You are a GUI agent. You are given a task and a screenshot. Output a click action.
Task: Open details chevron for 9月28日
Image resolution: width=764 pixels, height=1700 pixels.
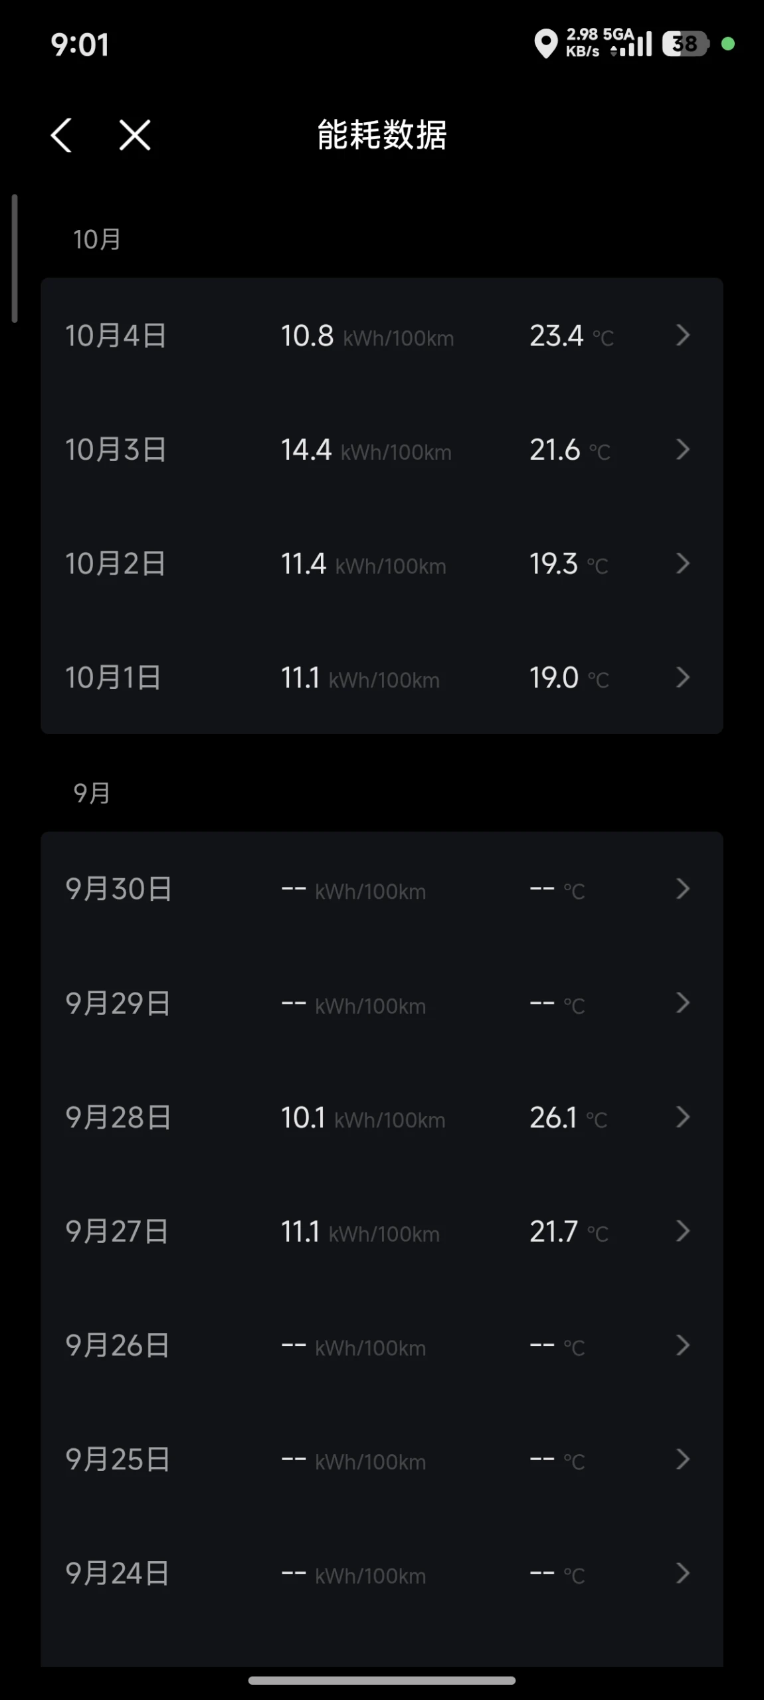[683, 1117]
